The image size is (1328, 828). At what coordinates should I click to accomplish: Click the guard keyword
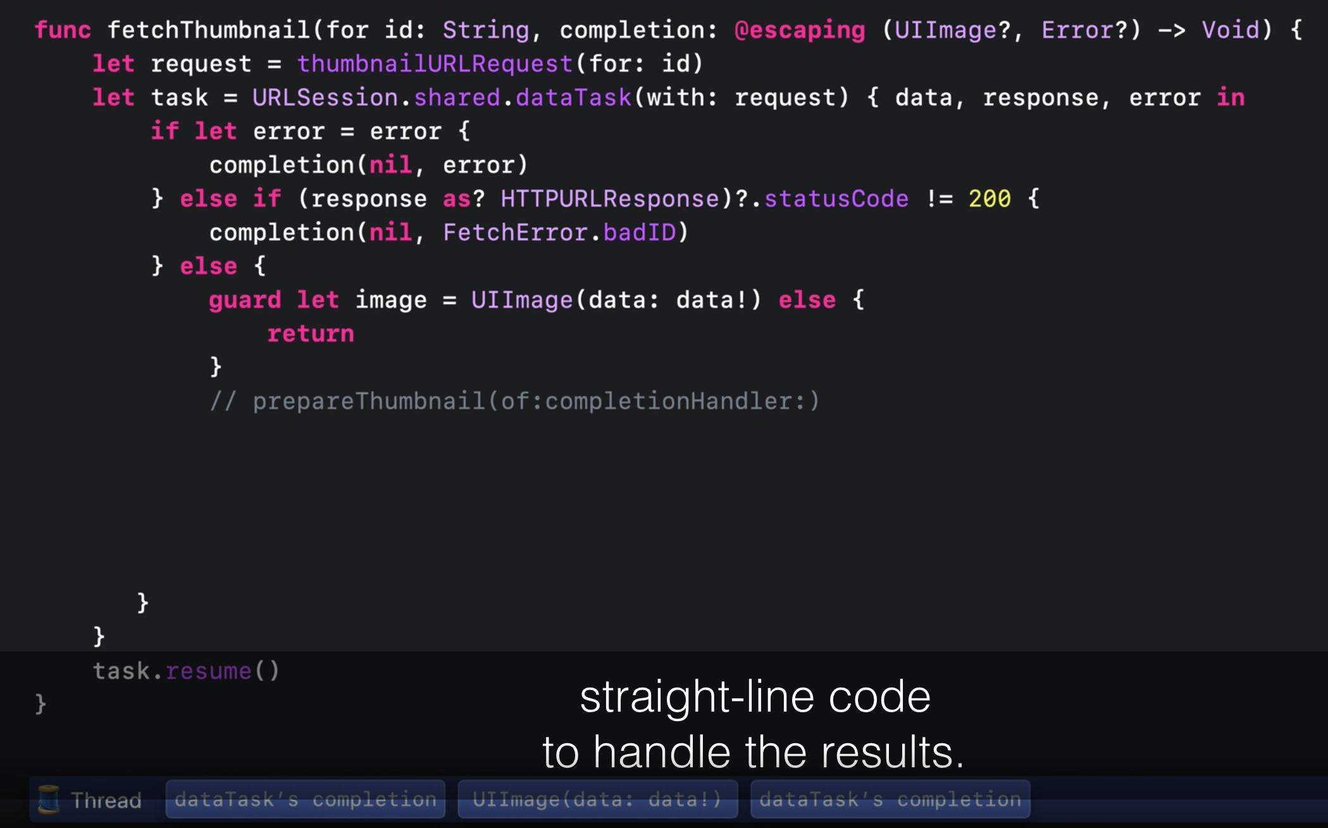click(245, 300)
